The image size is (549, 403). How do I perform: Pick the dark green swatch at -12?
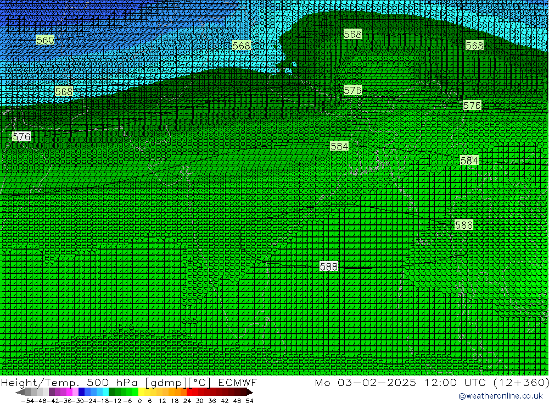[x=111, y=392]
